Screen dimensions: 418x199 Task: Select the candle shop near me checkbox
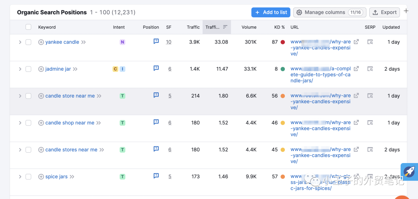28,123
